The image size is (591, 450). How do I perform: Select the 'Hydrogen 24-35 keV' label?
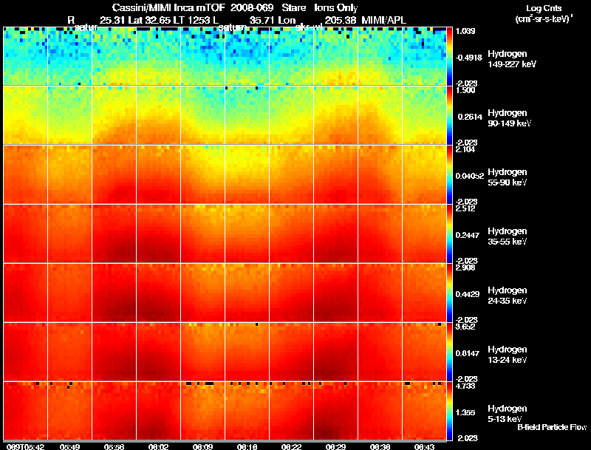508,296
